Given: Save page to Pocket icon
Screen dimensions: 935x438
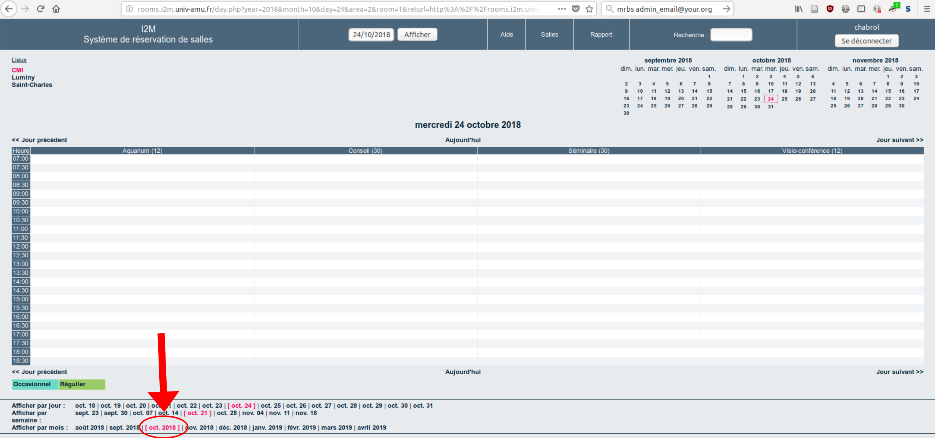Looking at the screenshot, I should [576, 9].
